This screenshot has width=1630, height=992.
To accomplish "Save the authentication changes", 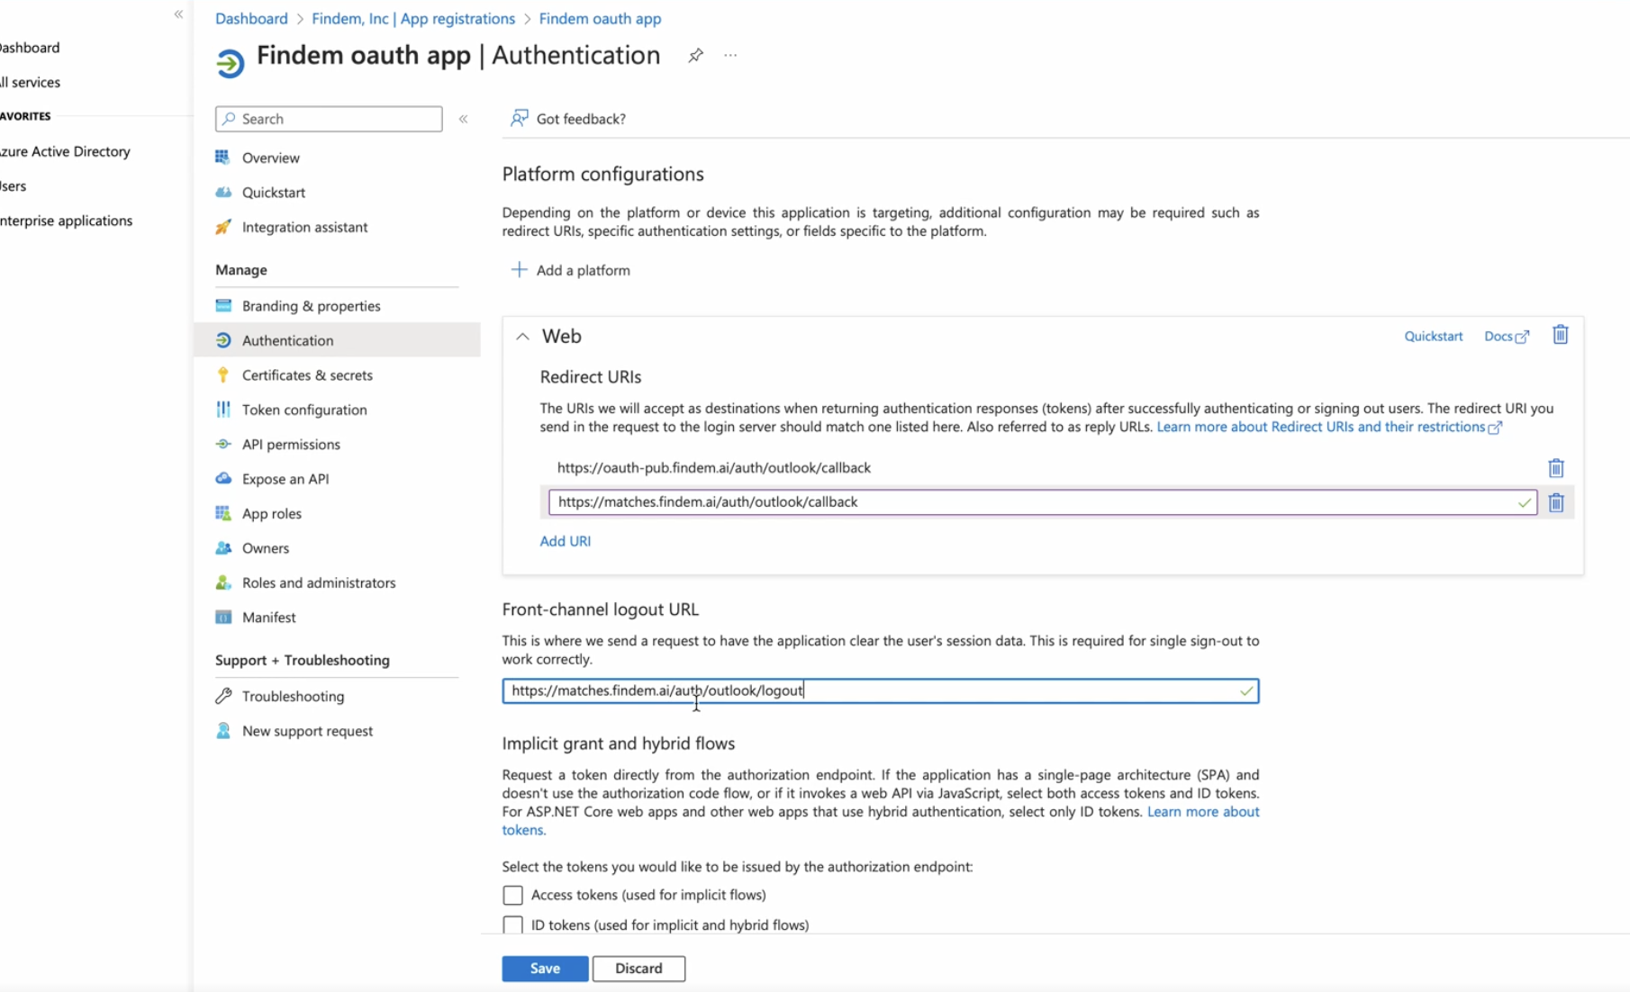I will pyautogui.click(x=545, y=969).
